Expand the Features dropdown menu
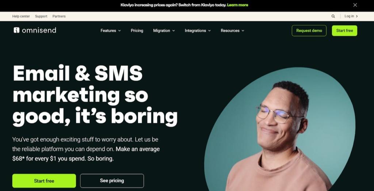Image resolution: width=374 pixels, height=191 pixels. pos(111,31)
